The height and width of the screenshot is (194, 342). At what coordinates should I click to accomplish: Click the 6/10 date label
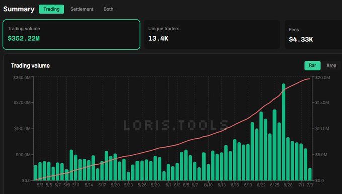point(208,185)
